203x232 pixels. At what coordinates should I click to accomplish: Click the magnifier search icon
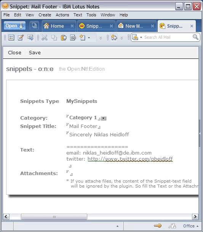click(195, 37)
